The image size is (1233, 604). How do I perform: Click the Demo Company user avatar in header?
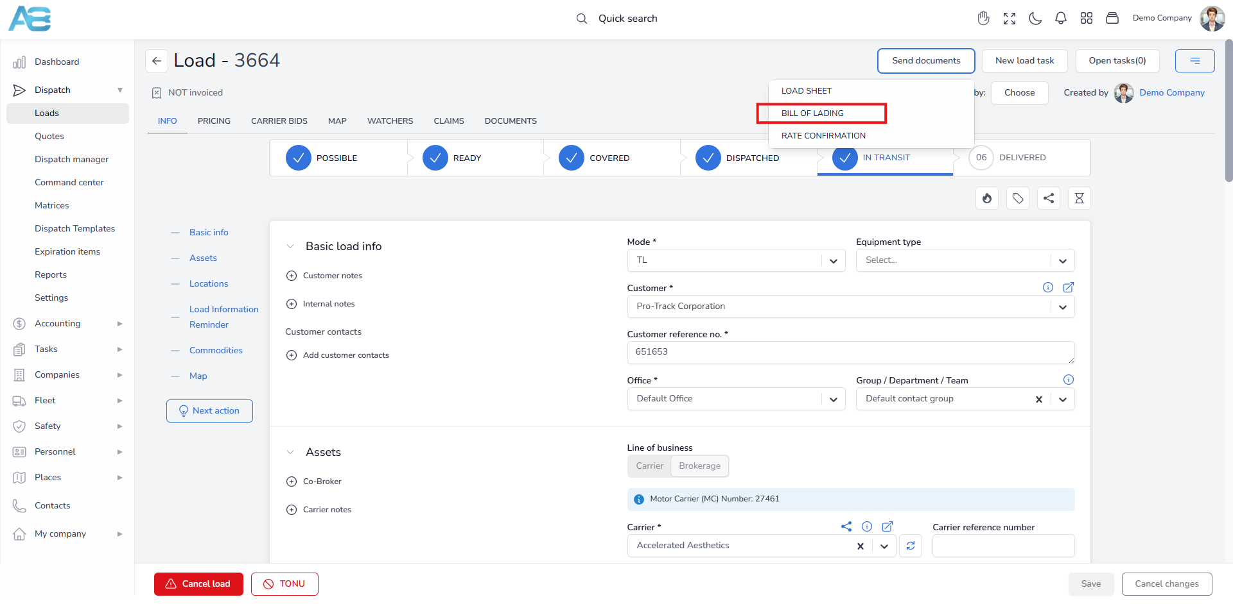click(1212, 19)
